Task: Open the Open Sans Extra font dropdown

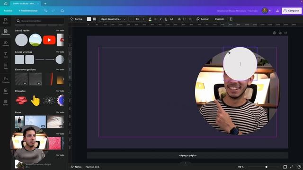Action: (113, 19)
